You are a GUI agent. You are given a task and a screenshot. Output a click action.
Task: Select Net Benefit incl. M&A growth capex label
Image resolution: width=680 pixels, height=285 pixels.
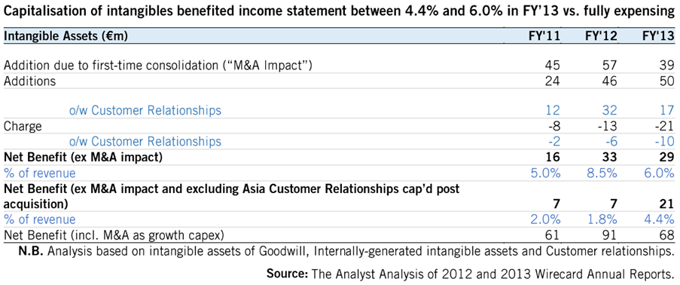[x=114, y=235]
